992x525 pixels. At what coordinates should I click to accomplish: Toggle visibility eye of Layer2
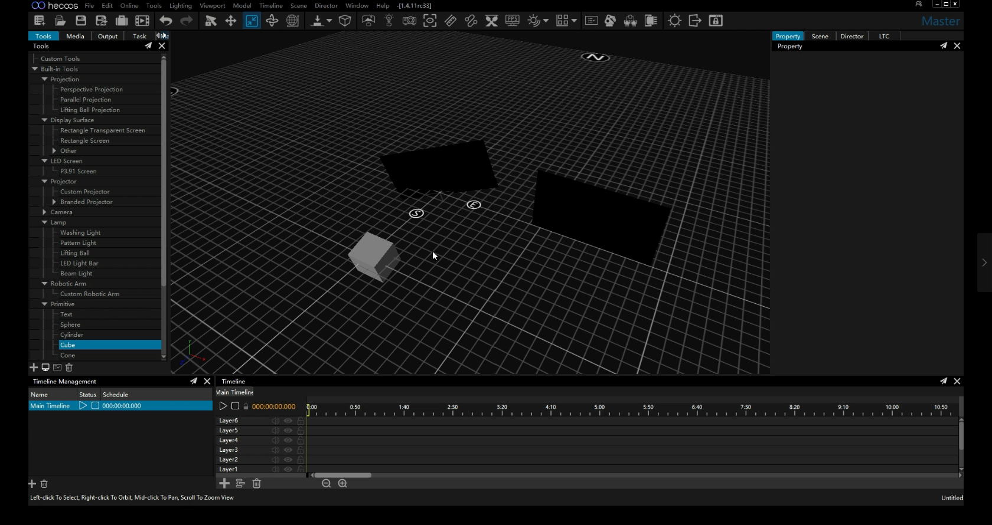click(x=288, y=460)
